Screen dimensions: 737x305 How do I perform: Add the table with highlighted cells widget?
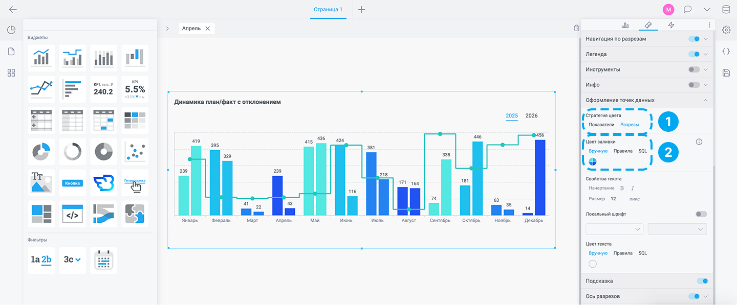tap(104, 120)
